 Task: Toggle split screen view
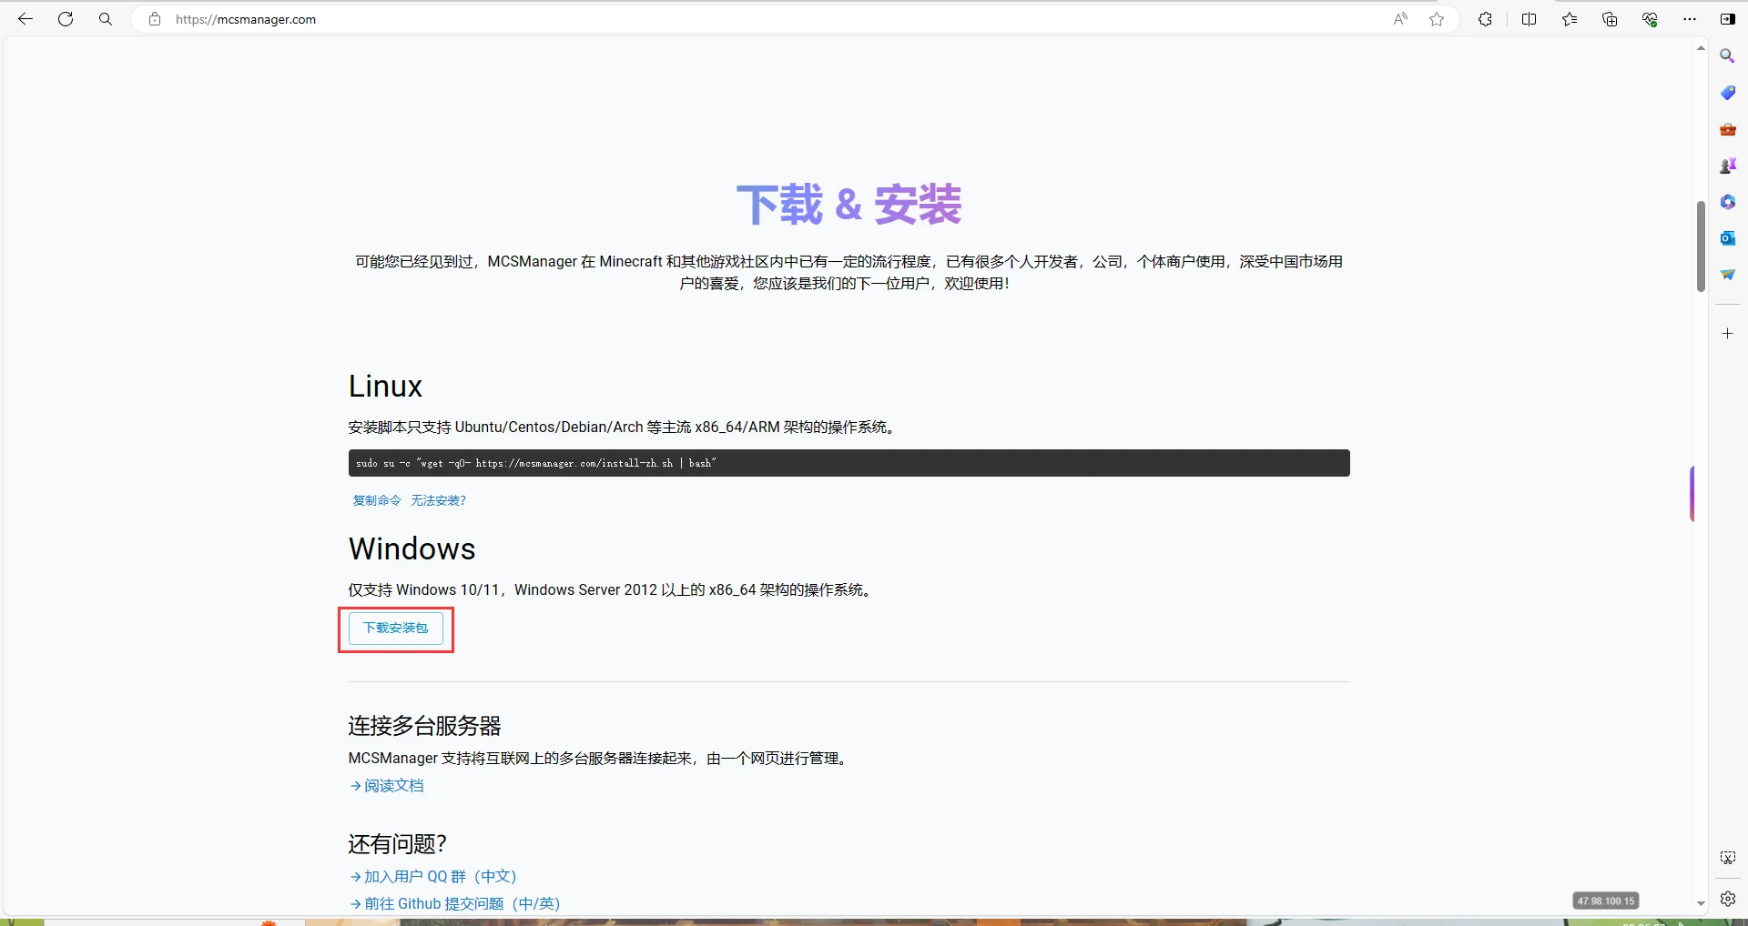(x=1529, y=19)
